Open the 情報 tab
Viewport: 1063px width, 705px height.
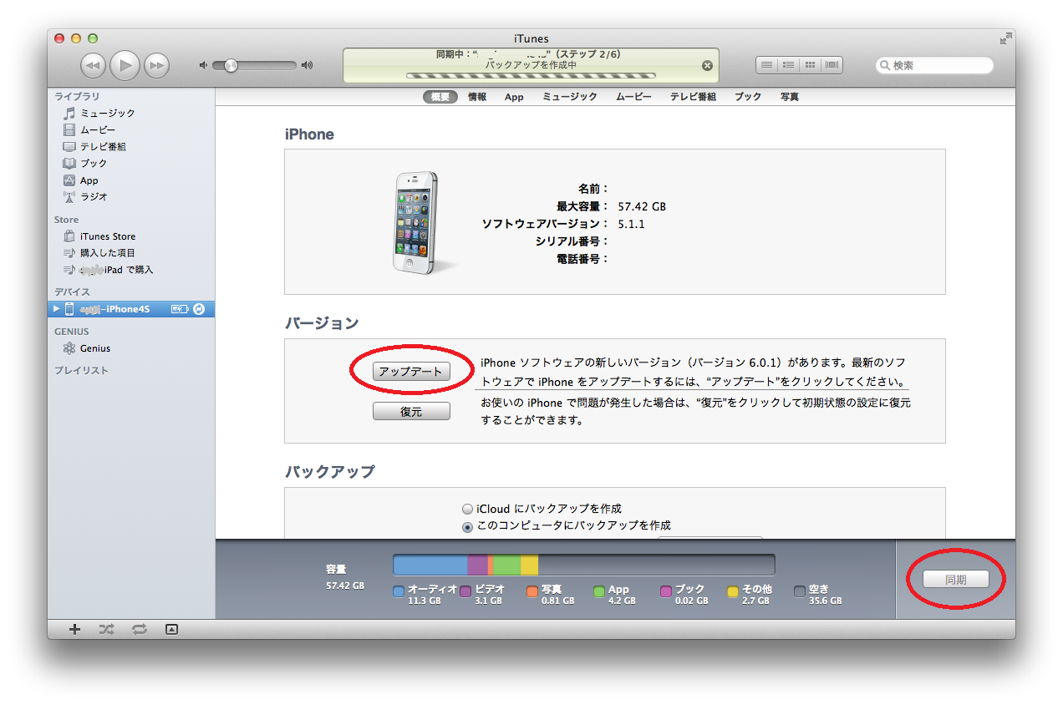(477, 97)
